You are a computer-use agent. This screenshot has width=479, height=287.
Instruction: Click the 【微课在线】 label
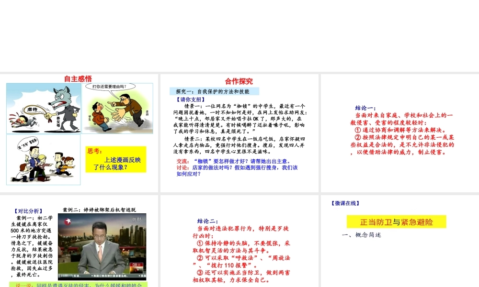(x=345, y=203)
